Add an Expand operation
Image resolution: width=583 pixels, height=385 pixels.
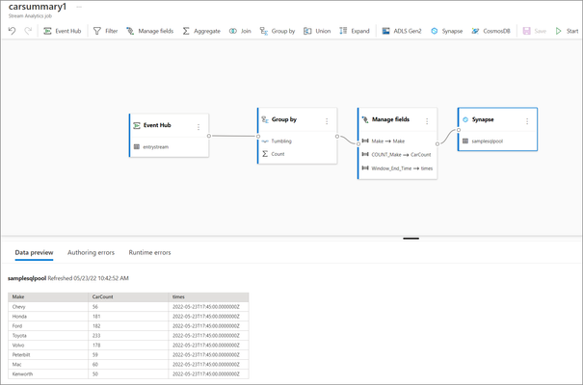tap(355, 31)
